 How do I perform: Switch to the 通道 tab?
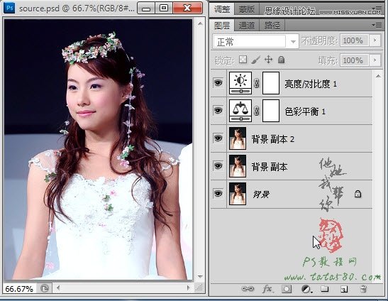click(x=246, y=26)
